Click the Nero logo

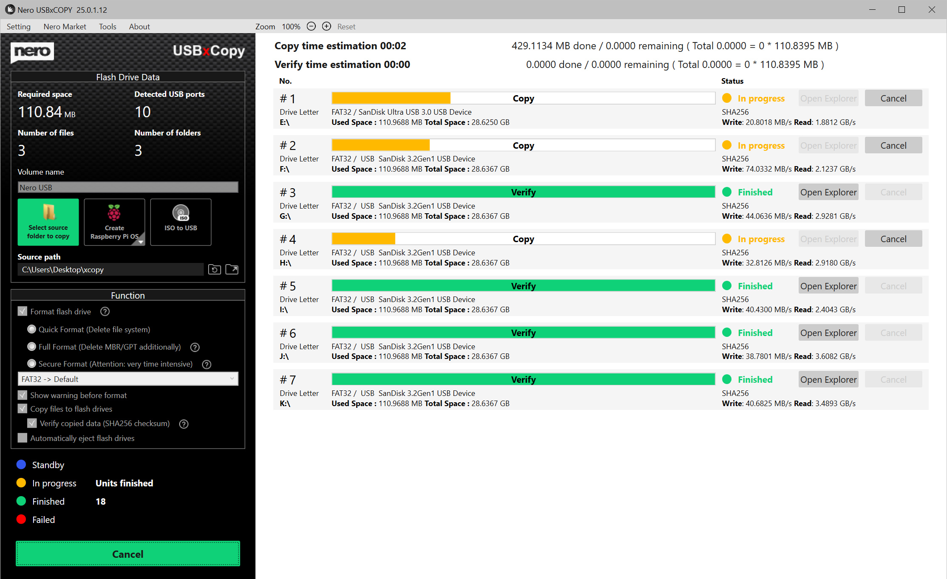(32, 52)
